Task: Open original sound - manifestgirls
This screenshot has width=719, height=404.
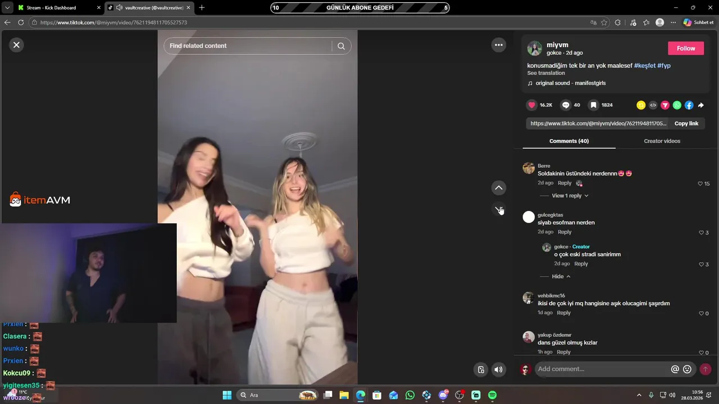Action: tap(570, 83)
